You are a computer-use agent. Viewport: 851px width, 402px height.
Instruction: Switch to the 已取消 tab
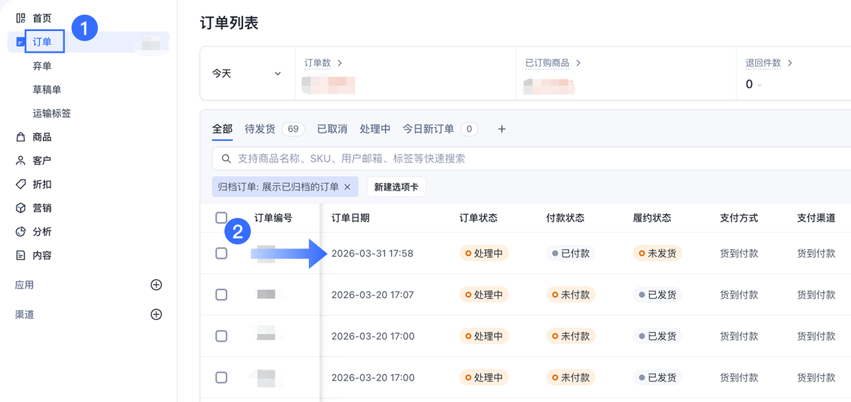pyautogui.click(x=332, y=129)
